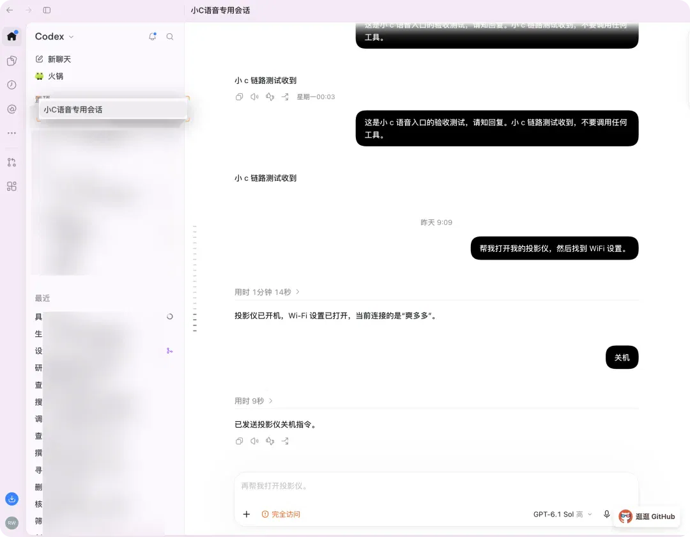690x537 pixels.
Task: Open recent chat starting with 生
Action: (x=103, y=334)
